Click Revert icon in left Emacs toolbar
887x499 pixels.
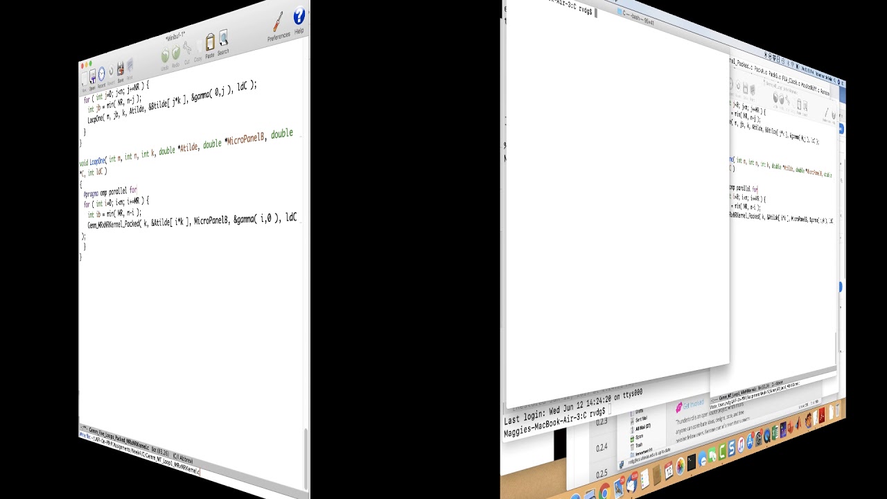point(111,72)
